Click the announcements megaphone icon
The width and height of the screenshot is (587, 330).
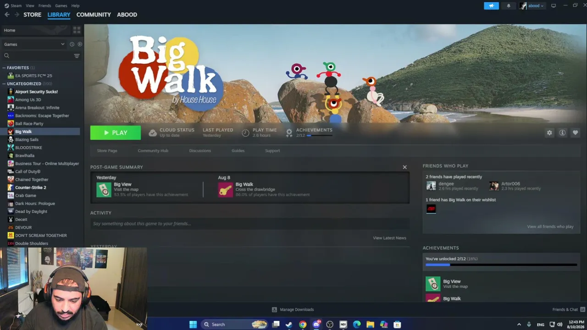(x=491, y=6)
